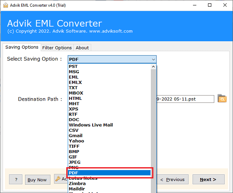This screenshot has width=233, height=193.
Task: Choose Zimbra from the list
Action: point(109,183)
